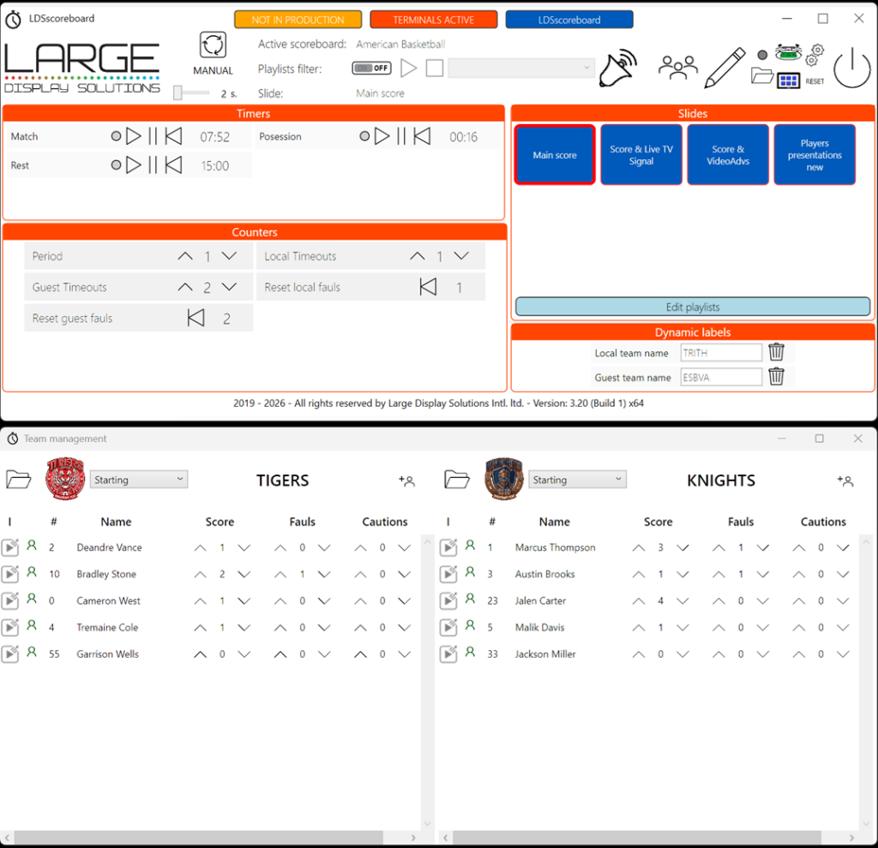Increase Local Timeouts counter
The height and width of the screenshot is (848, 878).
[x=418, y=256]
